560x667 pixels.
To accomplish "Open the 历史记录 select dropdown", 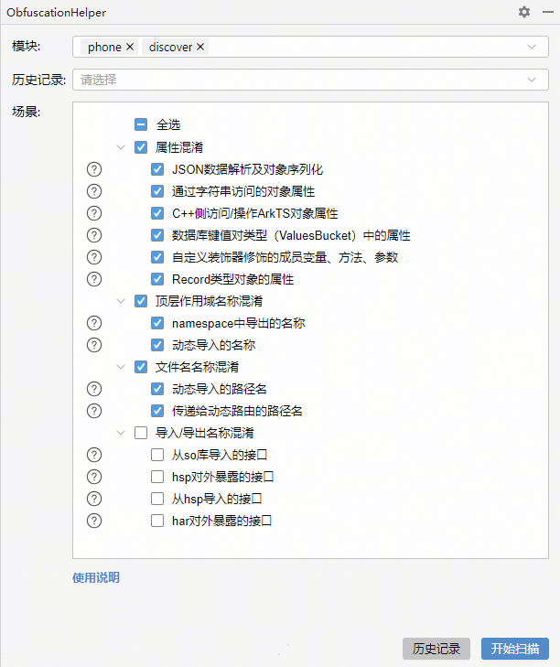I will (532, 80).
